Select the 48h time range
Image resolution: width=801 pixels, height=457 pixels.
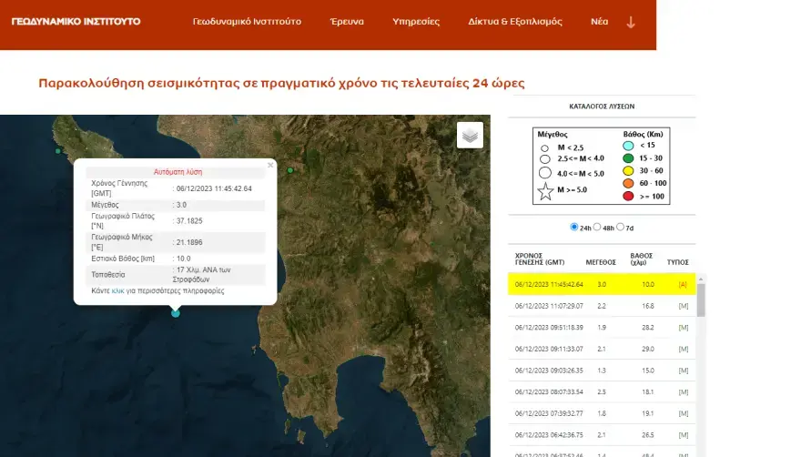click(597, 227)
